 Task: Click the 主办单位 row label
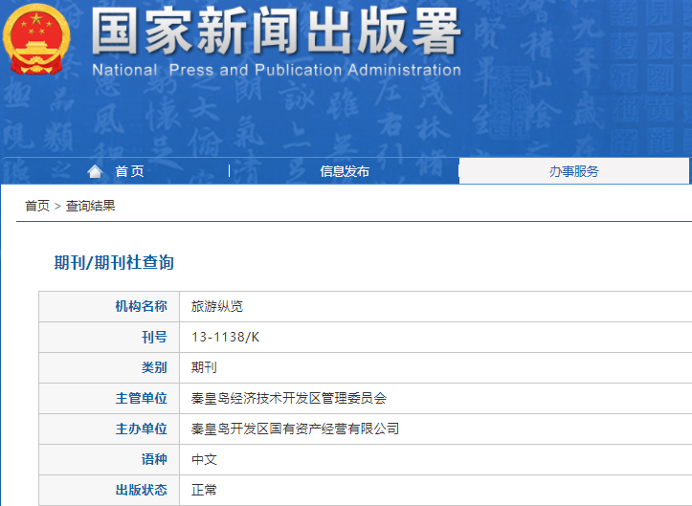141,429
